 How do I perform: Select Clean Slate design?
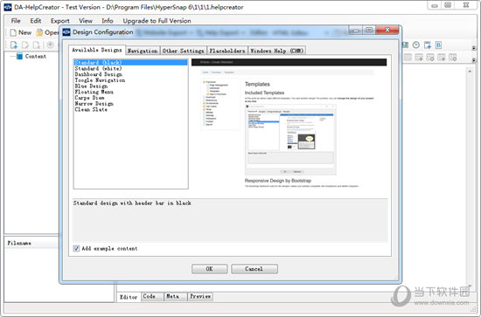coord(130,110)
